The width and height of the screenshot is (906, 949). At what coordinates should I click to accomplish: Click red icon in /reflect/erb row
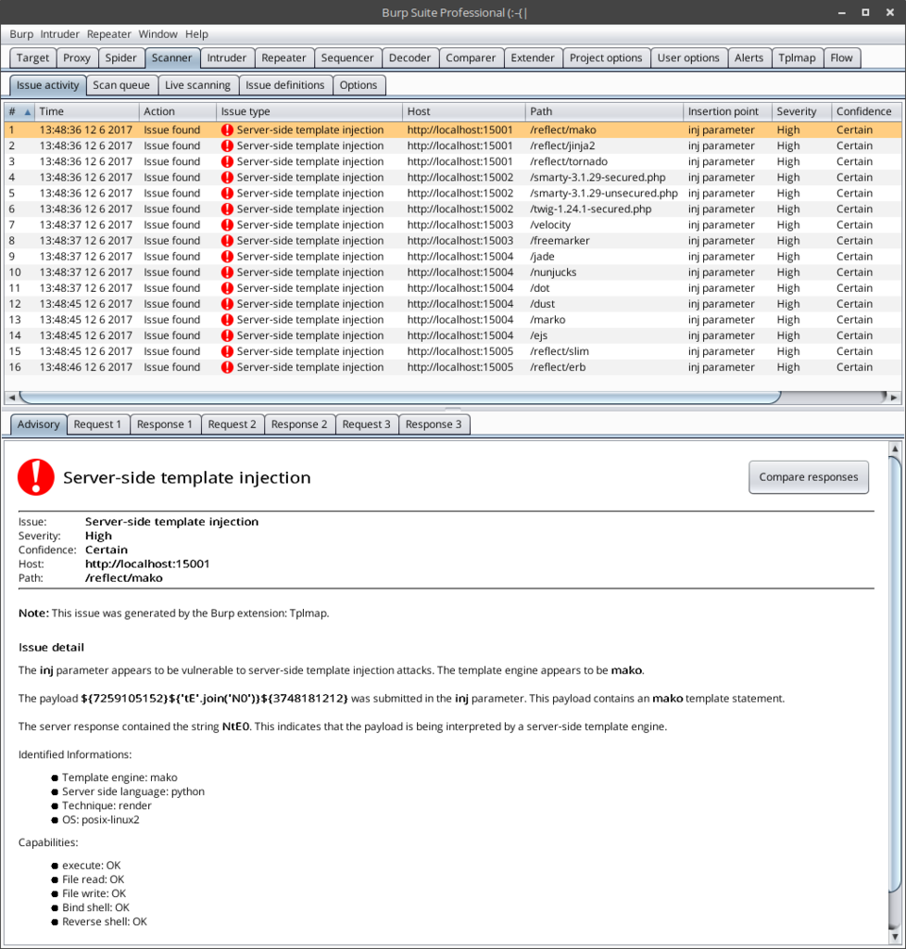tap(227, 367)
